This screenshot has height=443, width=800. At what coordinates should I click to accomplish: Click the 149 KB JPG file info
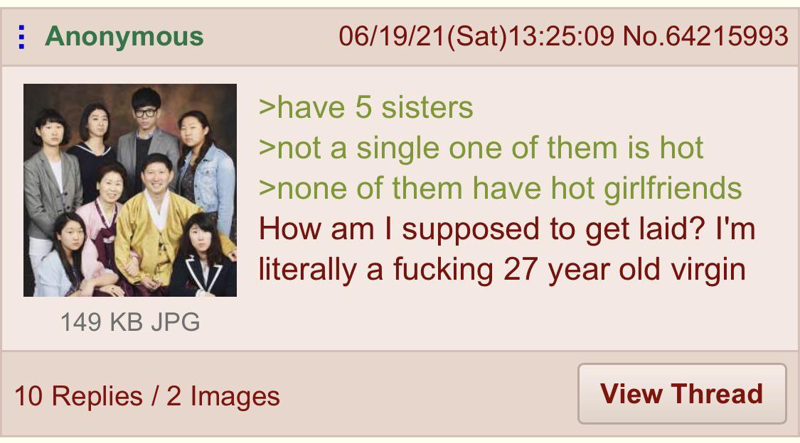pos(130,322)
